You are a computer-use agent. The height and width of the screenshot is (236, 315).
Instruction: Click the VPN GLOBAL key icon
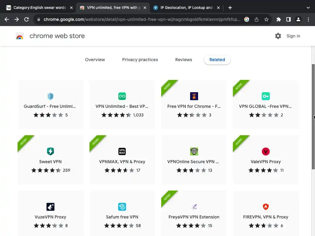tap(265, 96)
